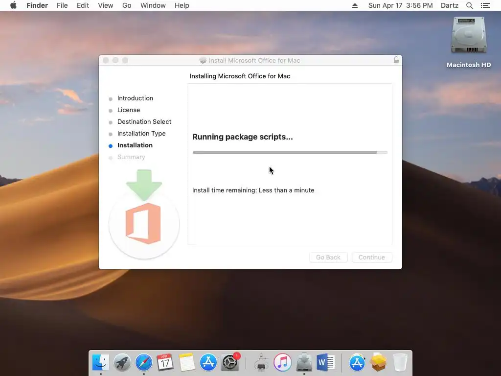Select the Introduction step
501x376 pixels.
click(135, 98)
